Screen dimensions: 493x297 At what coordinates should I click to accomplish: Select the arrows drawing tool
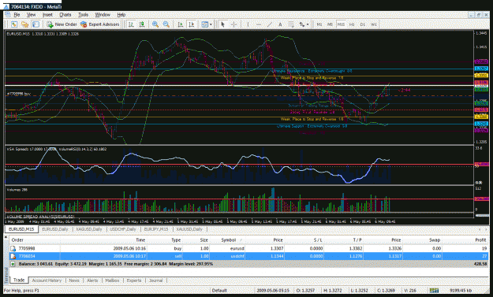click(x=302, y=24)
